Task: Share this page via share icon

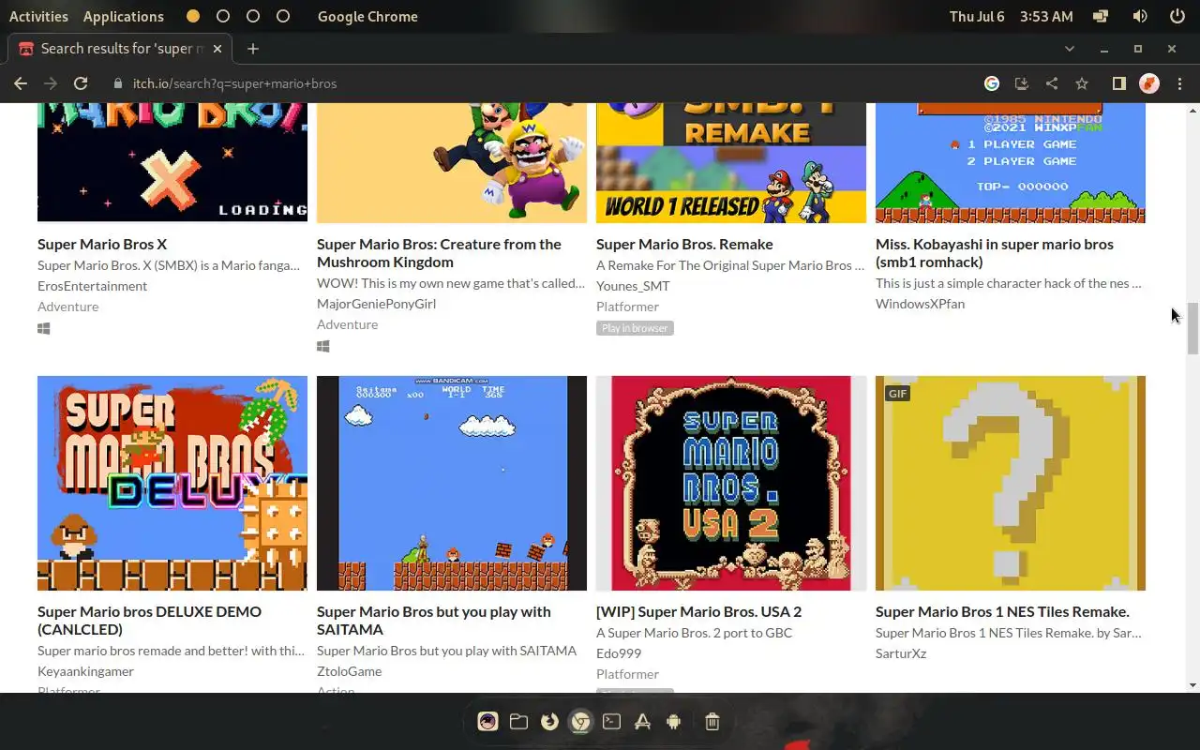Action: click(1052, 83)
